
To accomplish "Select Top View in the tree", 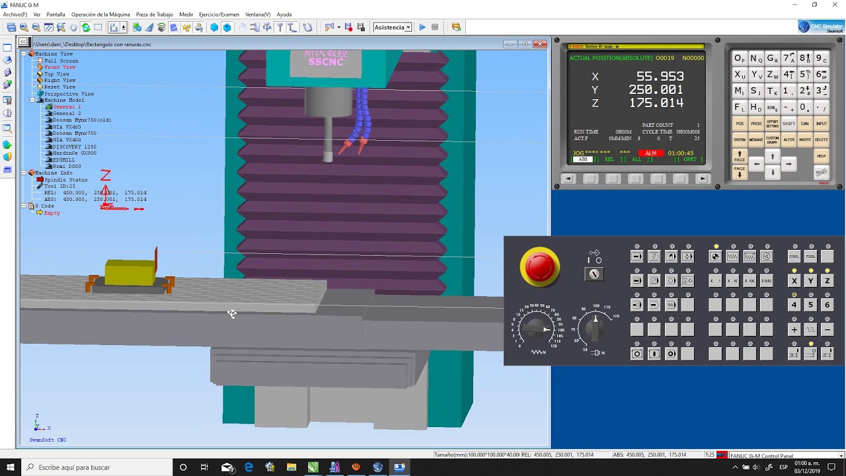I will 57,74.
